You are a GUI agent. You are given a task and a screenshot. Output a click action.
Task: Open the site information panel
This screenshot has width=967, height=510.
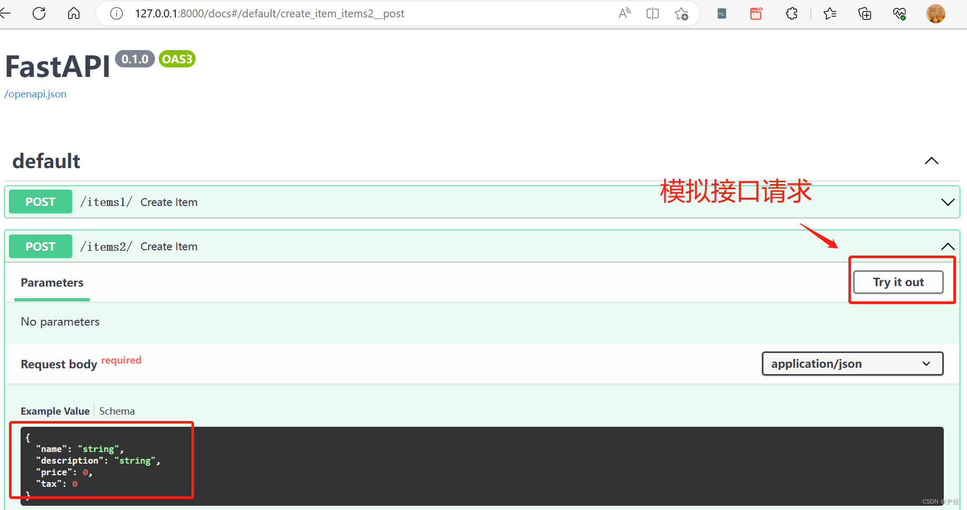pyautogui.click(x=116, y=13)
